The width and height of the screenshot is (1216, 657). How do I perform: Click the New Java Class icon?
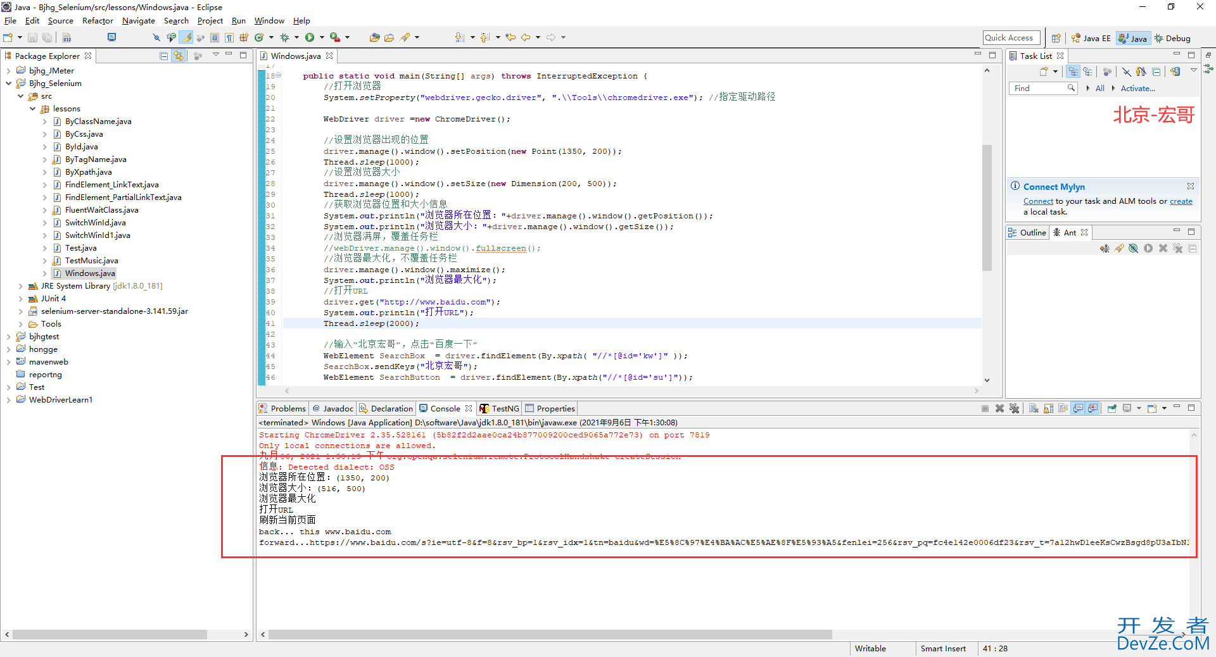tap(259, 38)
